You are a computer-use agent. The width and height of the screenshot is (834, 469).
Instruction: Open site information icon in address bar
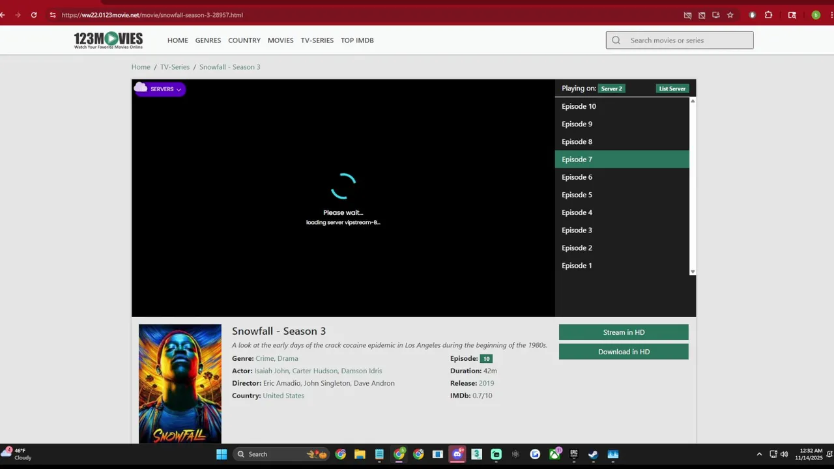(53, 15)
